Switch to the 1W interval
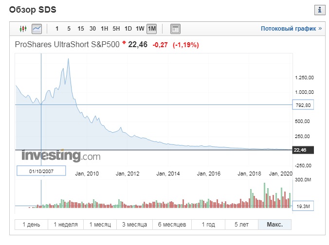Viewport: 329px width, 245px height. 140,29
